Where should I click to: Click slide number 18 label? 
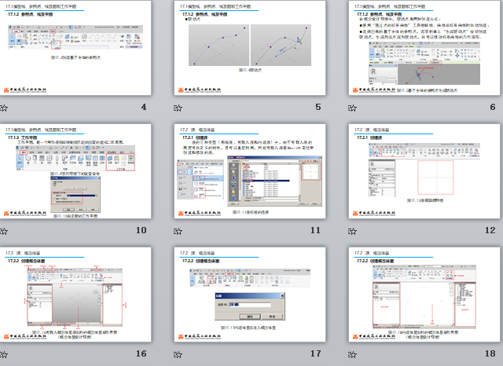coord(490,353)
